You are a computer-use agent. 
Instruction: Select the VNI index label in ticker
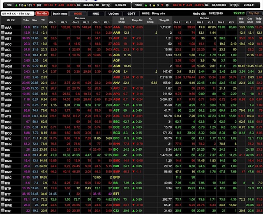(9, 5)
